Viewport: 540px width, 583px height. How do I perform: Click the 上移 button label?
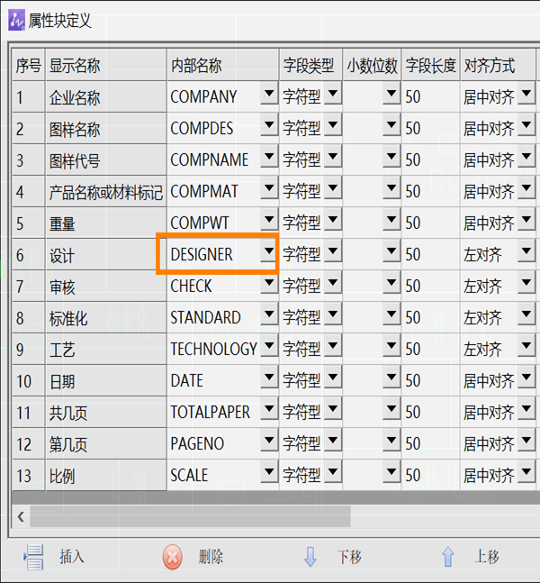tap(487, 557)
